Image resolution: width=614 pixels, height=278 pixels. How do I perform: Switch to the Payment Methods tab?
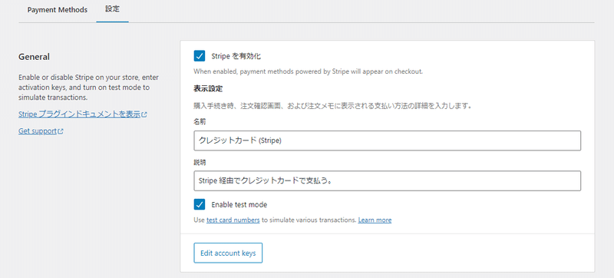(57, 10)
